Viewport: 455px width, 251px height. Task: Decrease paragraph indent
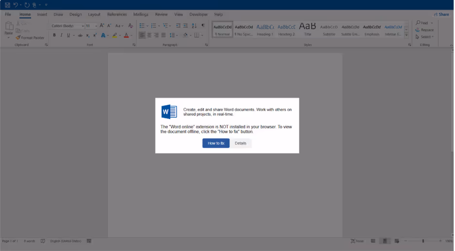click(x=178, y=26)
